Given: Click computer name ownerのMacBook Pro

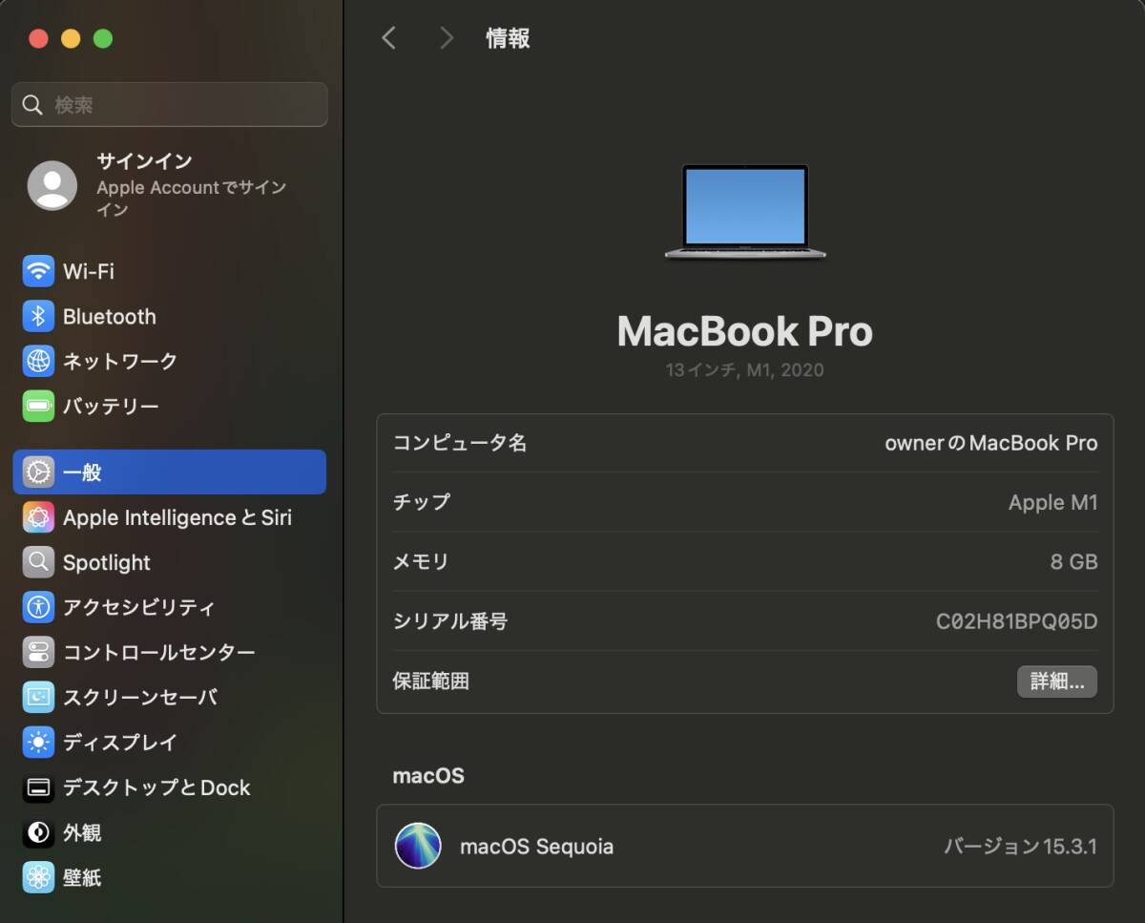Looking at the screenshot, I should [991, 443].
